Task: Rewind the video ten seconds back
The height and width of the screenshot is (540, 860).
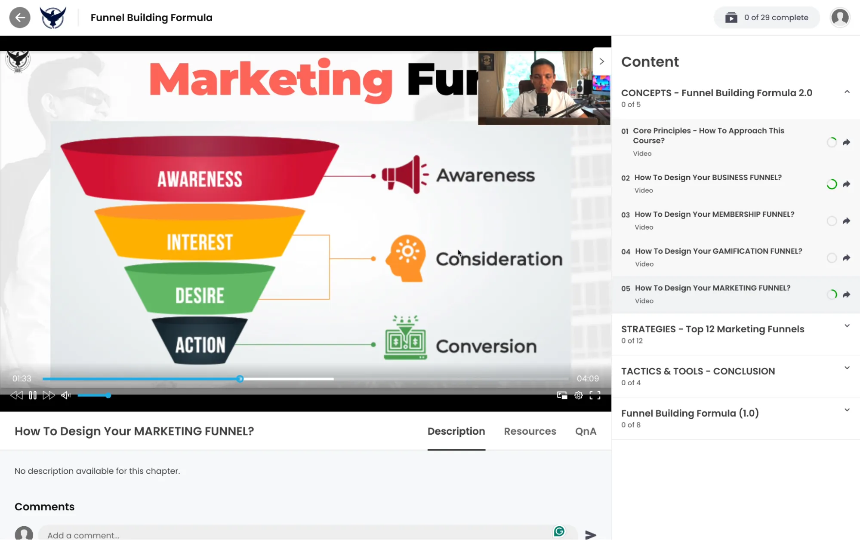Action: click(16, 395)
